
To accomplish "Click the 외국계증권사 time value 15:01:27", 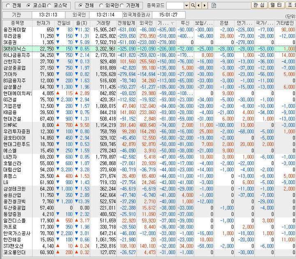I will 169,15.
